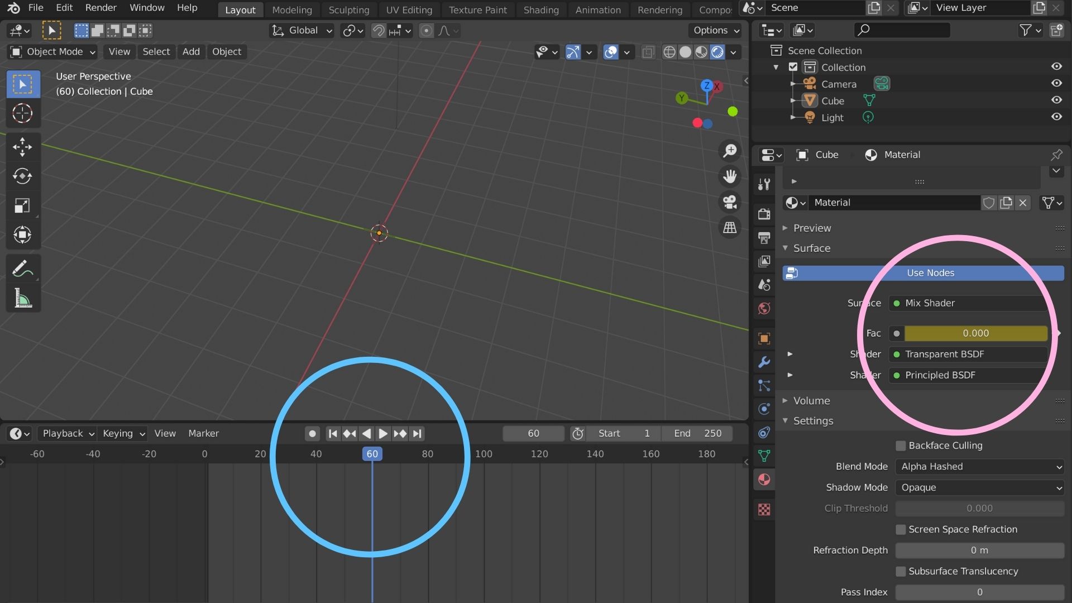
Task: Select the Move tool in the viewport toolbar
Action: [x=22, y=147]
